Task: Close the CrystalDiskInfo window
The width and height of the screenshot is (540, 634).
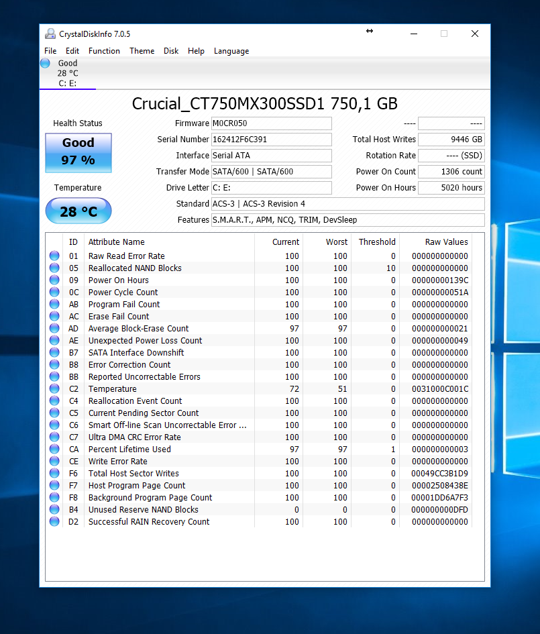Action: coord(475,34)
